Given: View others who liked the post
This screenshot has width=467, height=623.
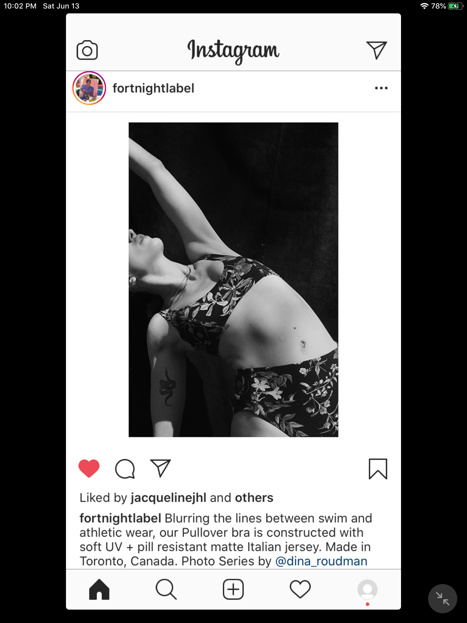Looking at the screenshot, I should click(254, 498).
